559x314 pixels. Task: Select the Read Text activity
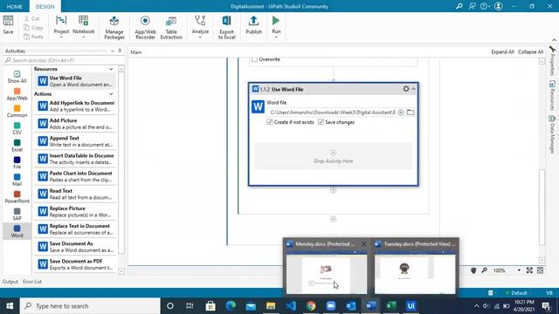point(75,194)
